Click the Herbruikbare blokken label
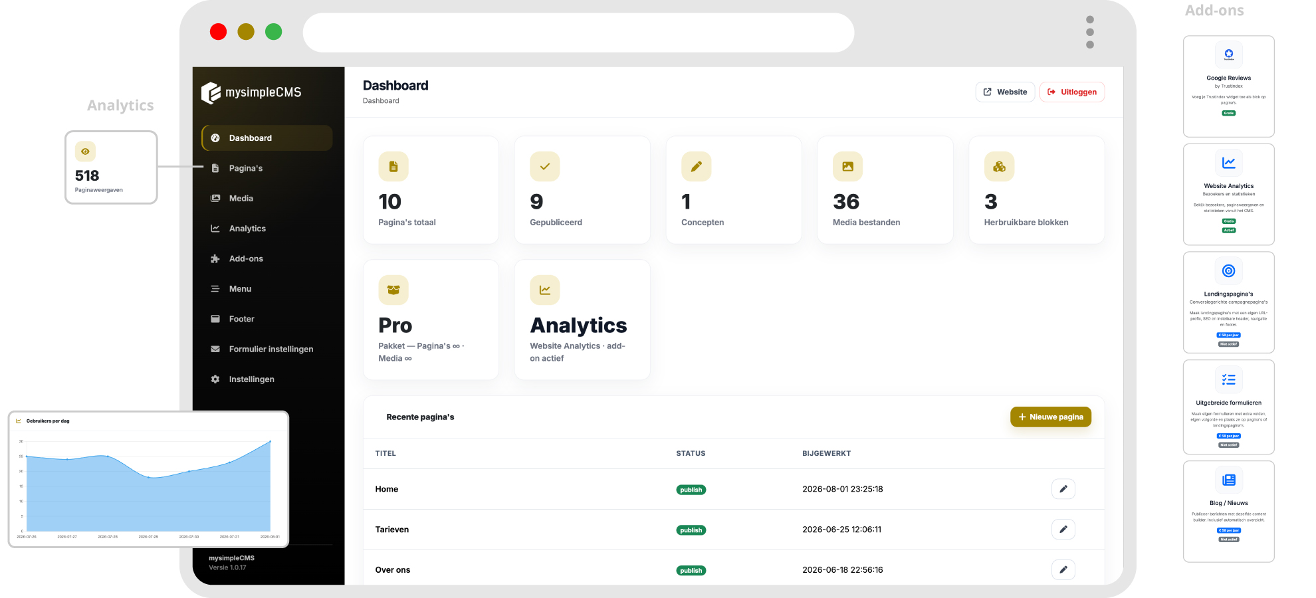Screen dimensions: 1316x598 click(x=1026, y=223)
